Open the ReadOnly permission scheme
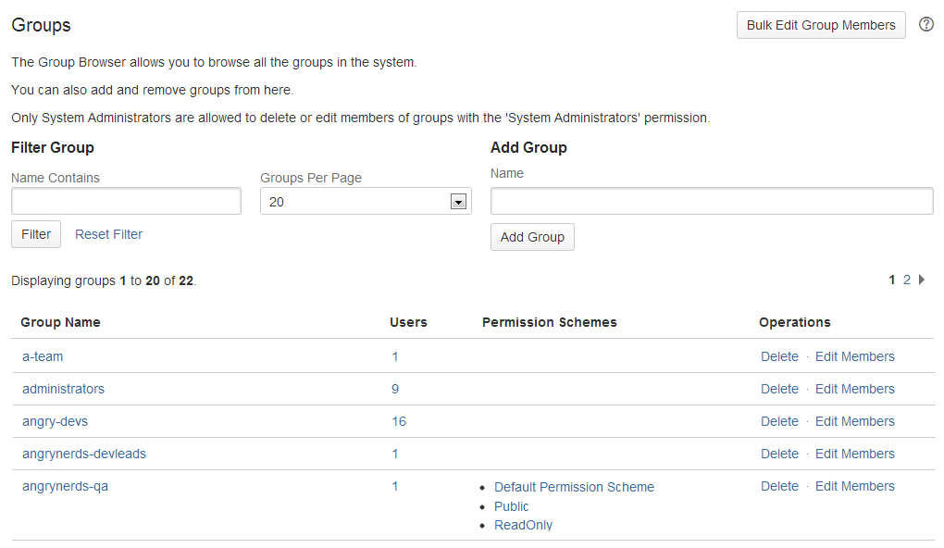This screenshot has height=548, width=944. (523, 525)
